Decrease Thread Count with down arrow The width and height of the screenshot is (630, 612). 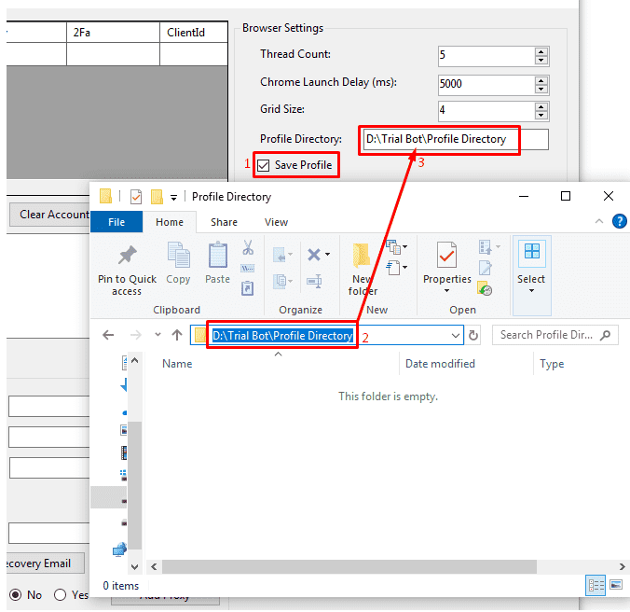coord(541,61)
